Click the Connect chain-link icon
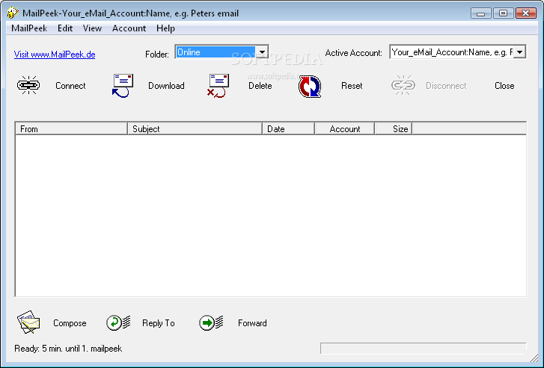 click(28, 85)
